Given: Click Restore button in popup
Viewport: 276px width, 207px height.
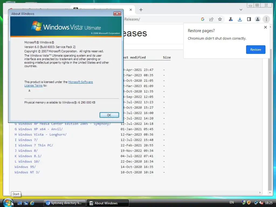Looking at the screenshot, I should [256, 50].
